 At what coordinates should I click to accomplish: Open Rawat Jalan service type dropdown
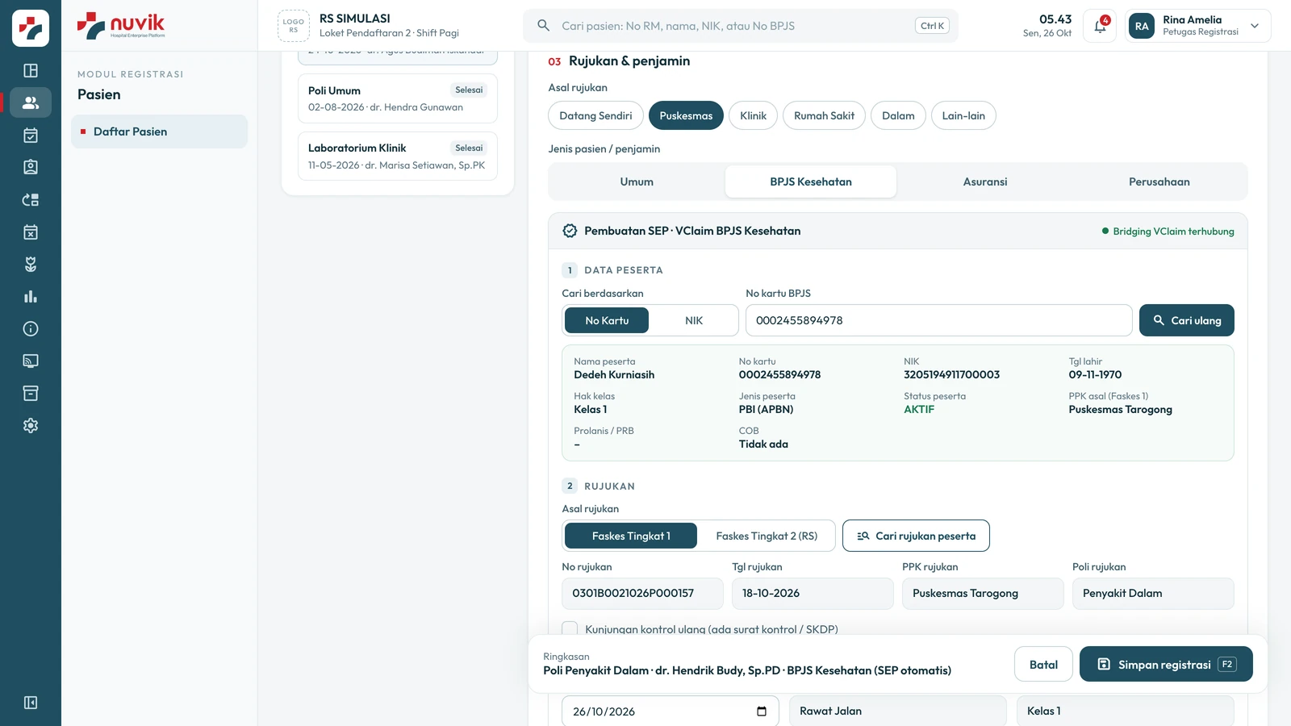pos(897,711)
